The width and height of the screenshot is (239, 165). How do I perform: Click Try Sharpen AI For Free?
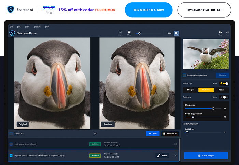tap(204, 10)
